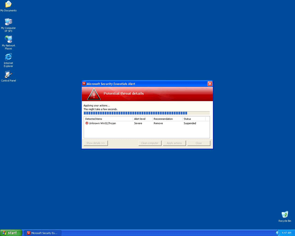This screenshot has height=236, width=295.
Task: Click the alert dialog title bar icon
Action: click(84, 84)
